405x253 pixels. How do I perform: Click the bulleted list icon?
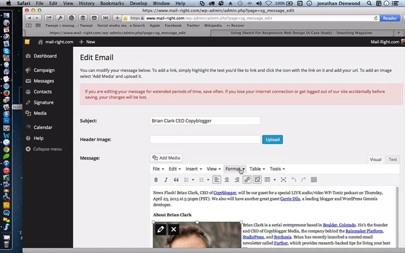coord(186,180)
